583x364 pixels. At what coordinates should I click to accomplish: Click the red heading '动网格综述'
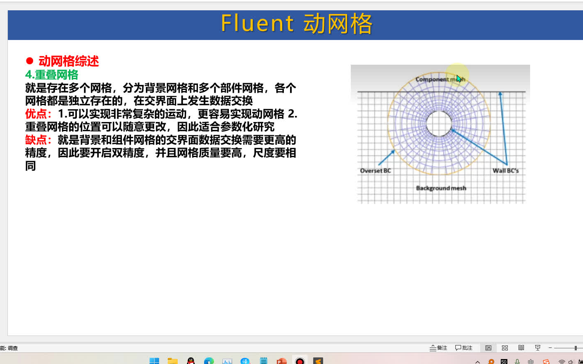pos(69,61)
